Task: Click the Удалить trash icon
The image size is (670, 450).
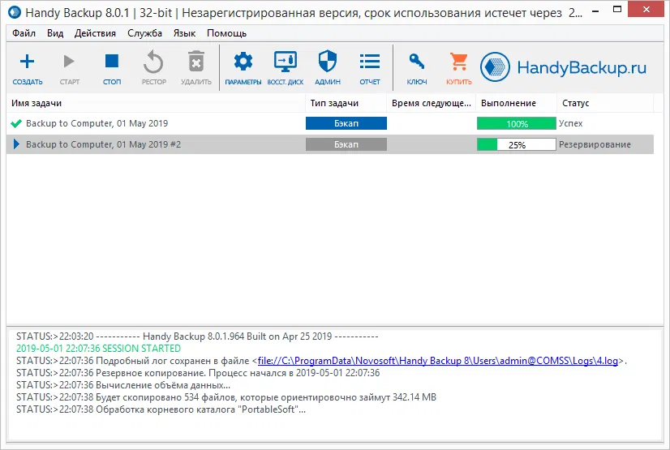Action: tap(196, 62)
